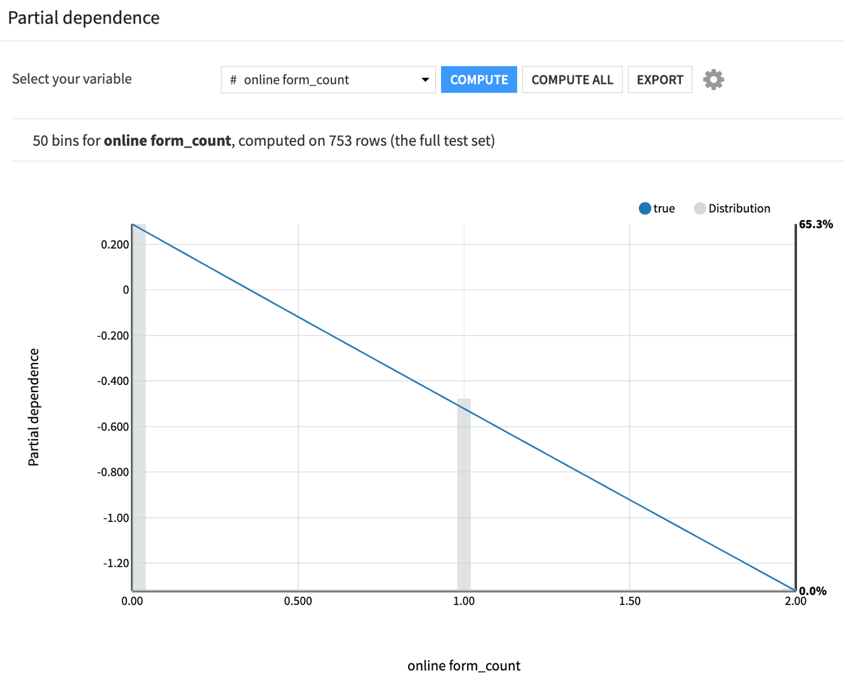Click the COMPUTE ALL button
Viewport: 844px width, 685px height.
(x=572, y=80)
